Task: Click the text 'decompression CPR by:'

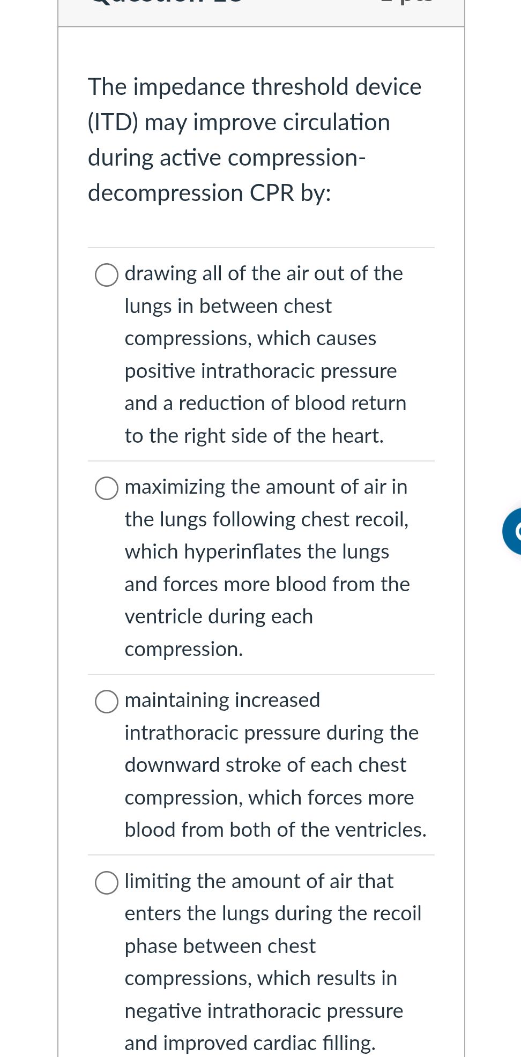Action: click(209, 193)
